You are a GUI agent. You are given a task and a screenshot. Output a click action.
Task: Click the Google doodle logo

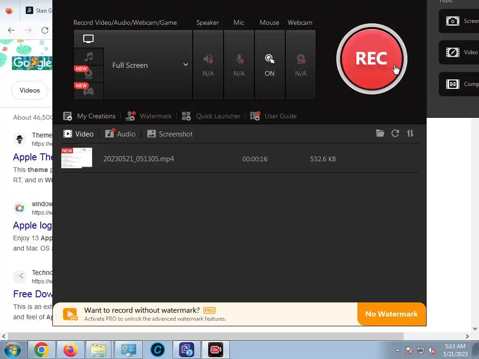(x=32, y=63)
